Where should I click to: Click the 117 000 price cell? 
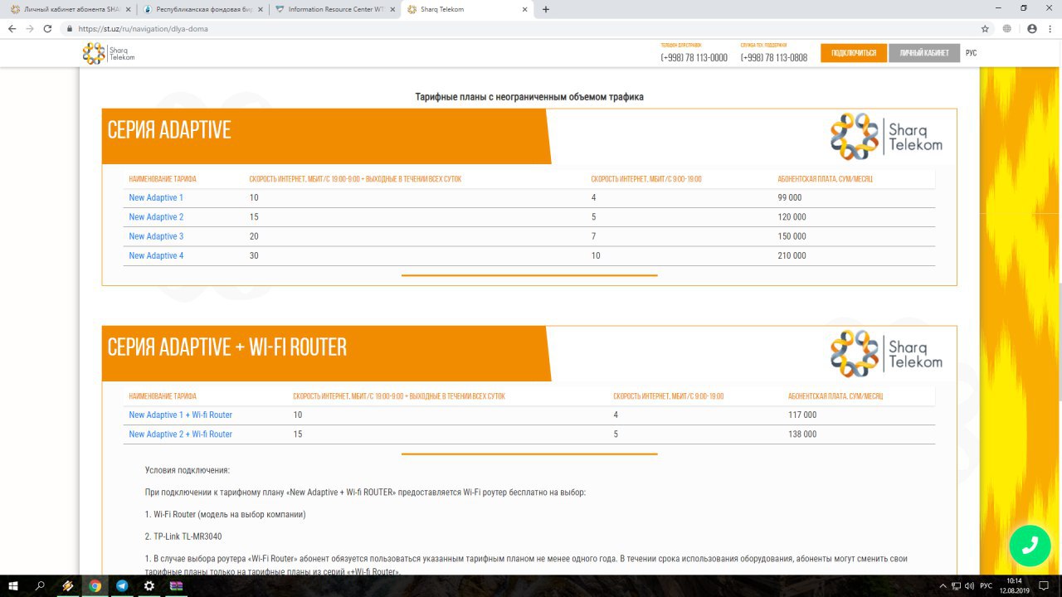coord(802,415)
